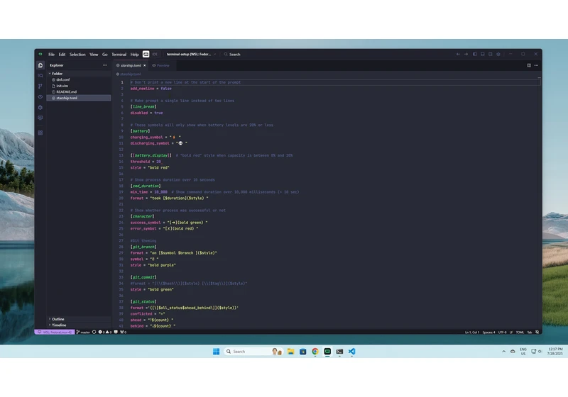This screenshot has width=568, height=397.
Task: Split the editor to the right
Action: [x=529, y=65]
